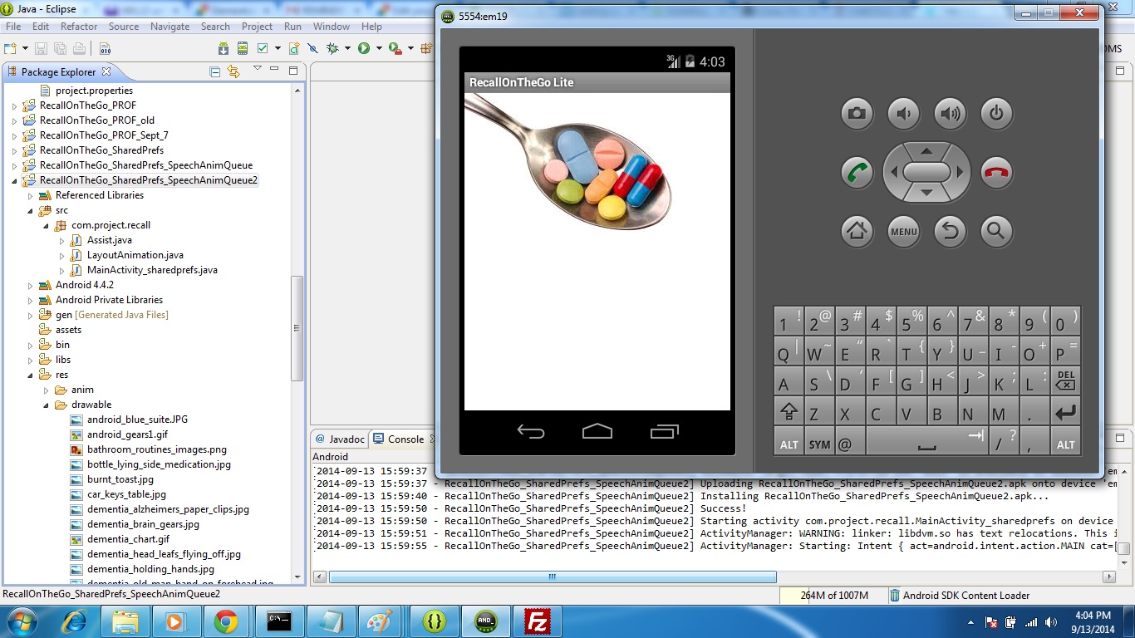Viewport: 1135px width, 638px height.
Task: Collapse the src folder
Action: coord(30,210)
